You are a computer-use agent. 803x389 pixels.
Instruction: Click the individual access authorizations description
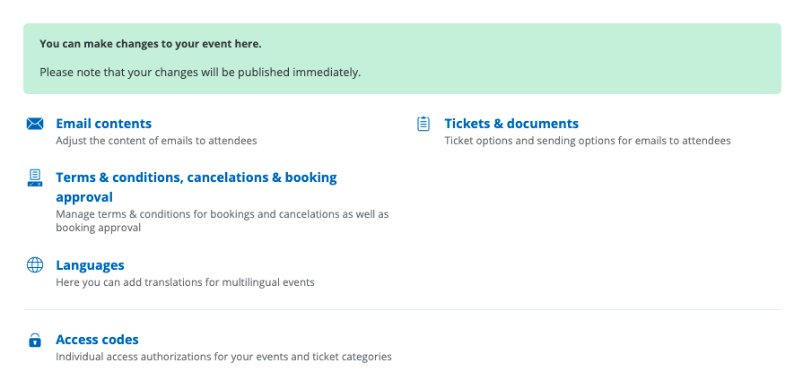223,357
